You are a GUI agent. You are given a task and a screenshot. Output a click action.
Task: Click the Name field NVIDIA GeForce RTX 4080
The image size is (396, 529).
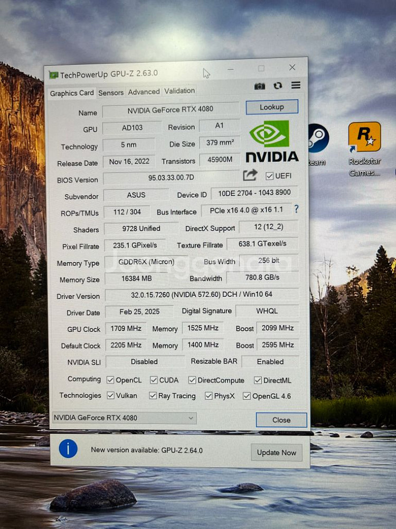171,110
